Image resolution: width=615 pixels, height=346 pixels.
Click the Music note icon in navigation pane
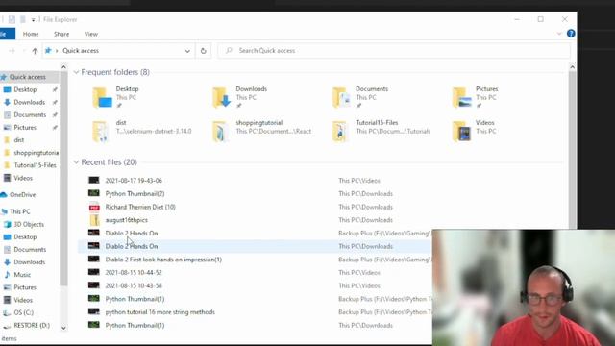(7, 275)
